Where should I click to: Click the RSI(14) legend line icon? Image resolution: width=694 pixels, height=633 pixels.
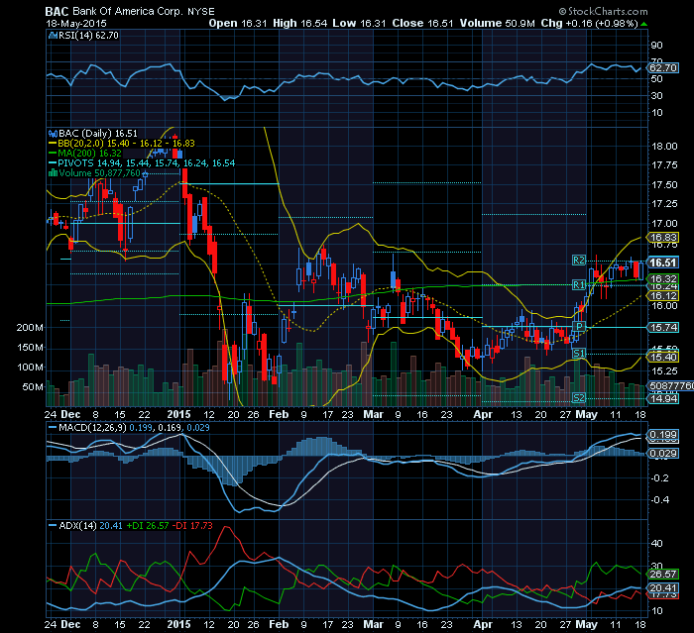tap(53, 36)
